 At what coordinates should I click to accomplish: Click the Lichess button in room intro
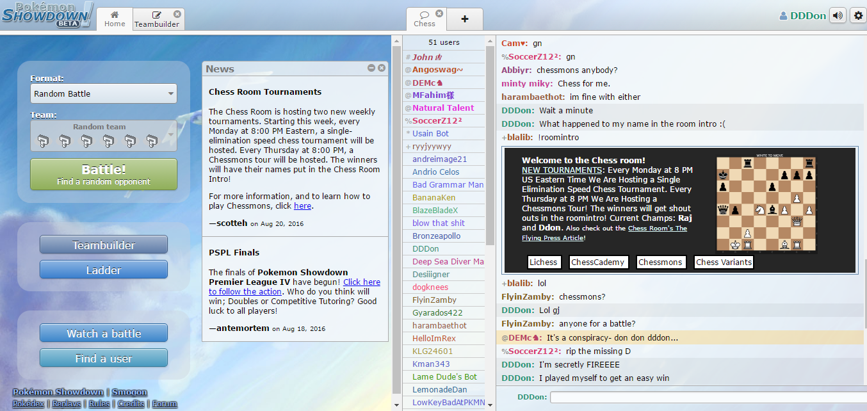point(544,262)
